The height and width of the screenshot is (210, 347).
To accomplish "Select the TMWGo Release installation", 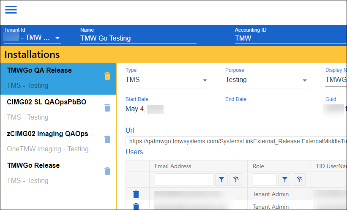I will 58,174.
